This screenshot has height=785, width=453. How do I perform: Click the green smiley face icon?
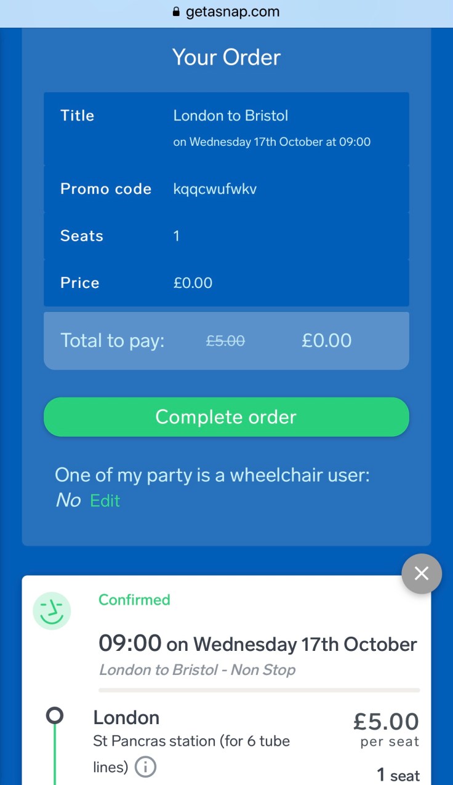coord(52,611)
